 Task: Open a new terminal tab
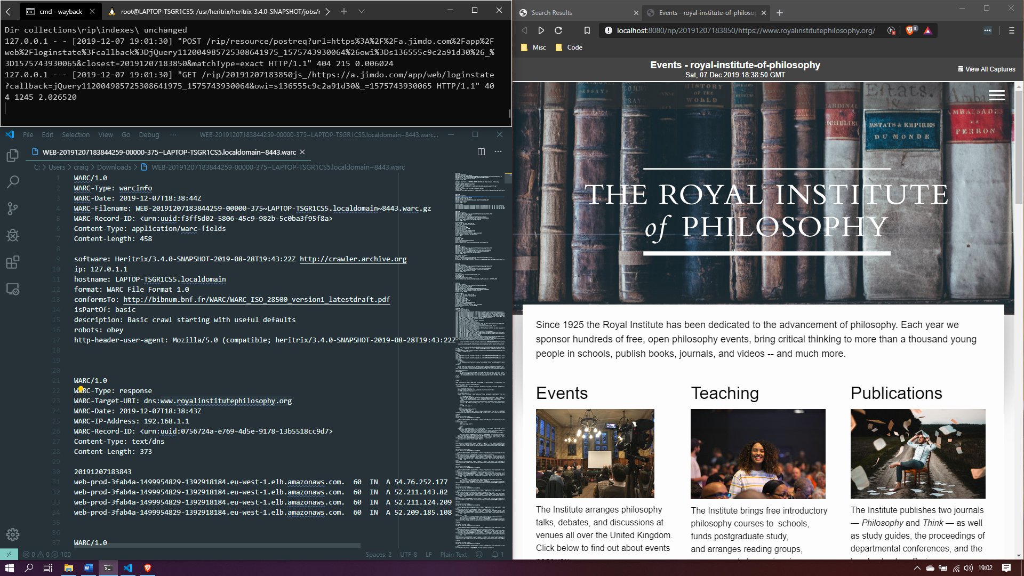click(344, 11)
